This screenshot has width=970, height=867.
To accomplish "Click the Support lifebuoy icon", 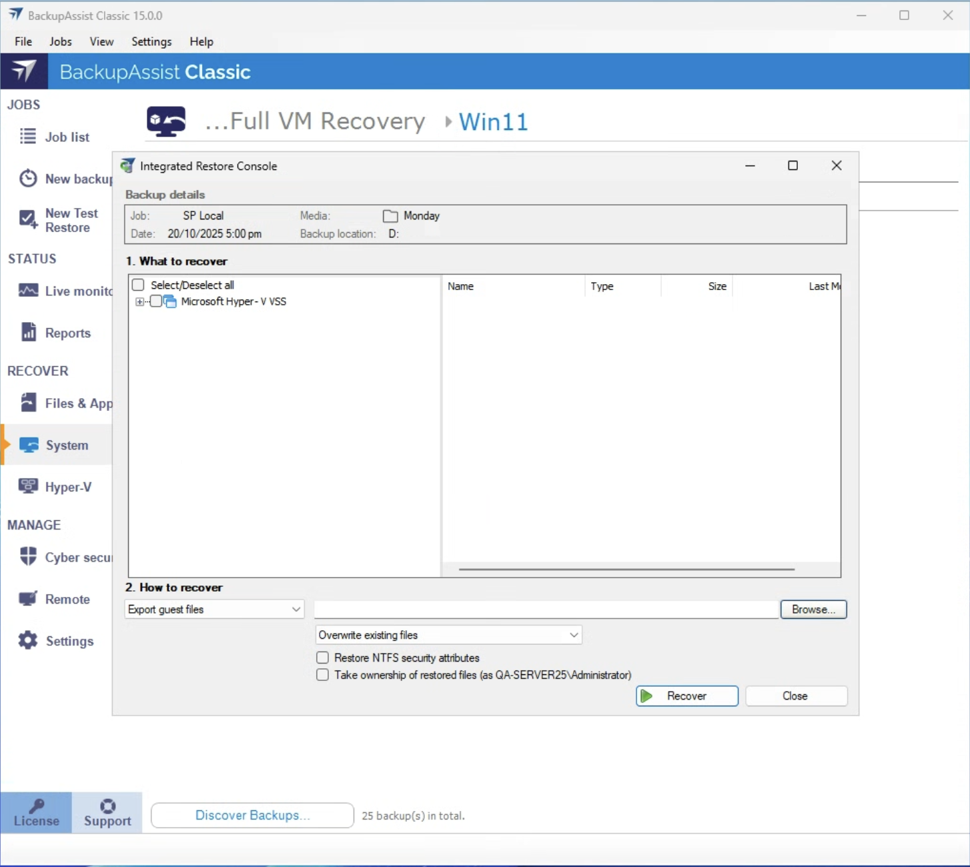I will (107, 806).
